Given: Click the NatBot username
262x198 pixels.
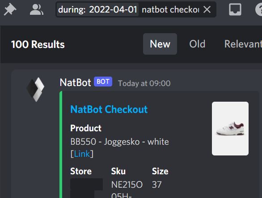Looking at the screenshot, I should click(76, 82).
